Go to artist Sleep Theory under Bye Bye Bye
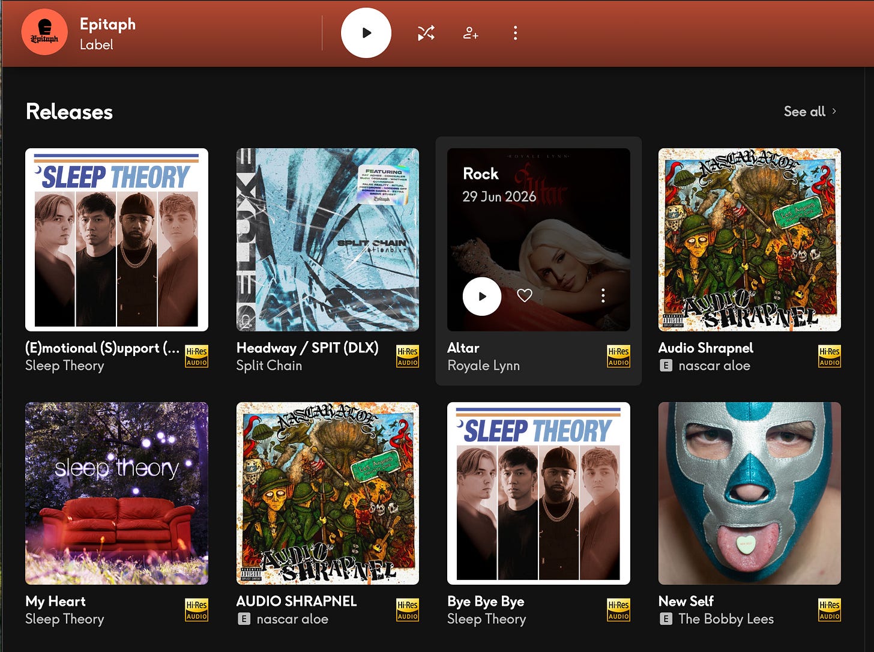This screenshot has width=874, height=652. point(487,619)
